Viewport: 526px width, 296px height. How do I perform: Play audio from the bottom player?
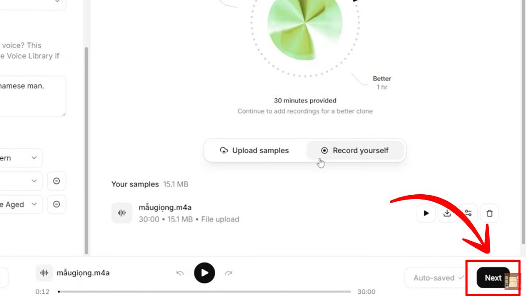coord(204,273)
